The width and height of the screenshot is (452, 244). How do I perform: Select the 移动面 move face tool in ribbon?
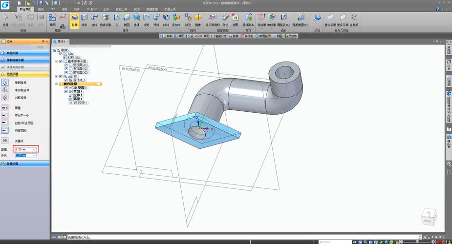coord(262,20)
